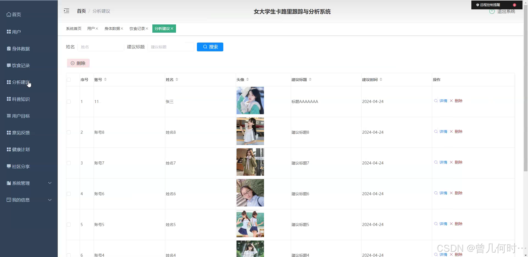Close the 饮食记录 tab with its X
Image resolution: width=528 pixels, height=257 pixels.
coord(147,29)
